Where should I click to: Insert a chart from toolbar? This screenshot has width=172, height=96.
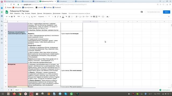[96, 17]
